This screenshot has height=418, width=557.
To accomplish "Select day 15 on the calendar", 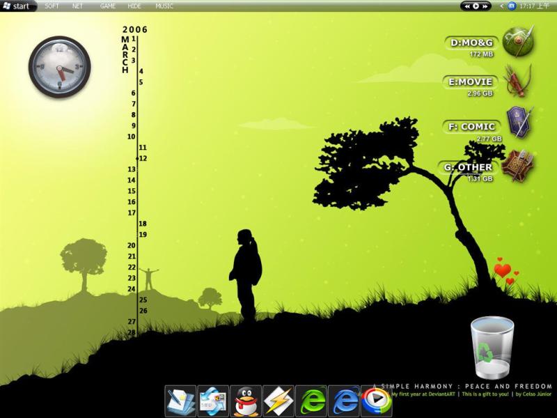I will coord(132,191).
